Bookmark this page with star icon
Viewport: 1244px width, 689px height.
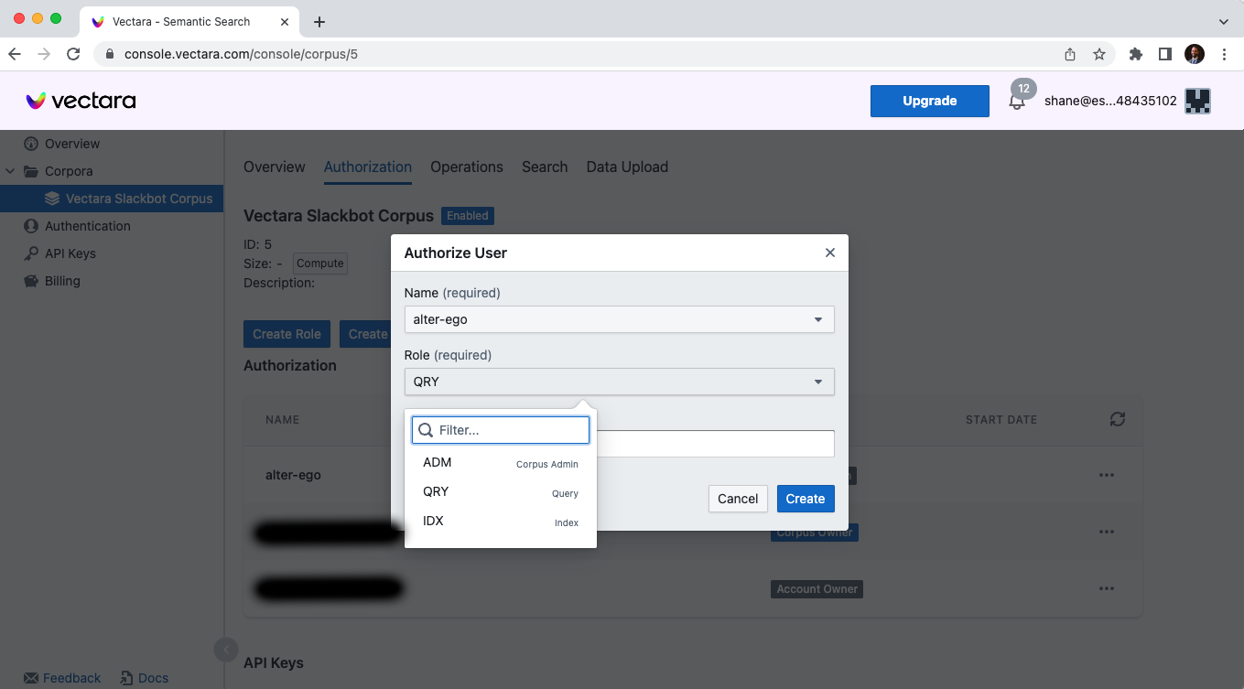tap(1098, 54)
